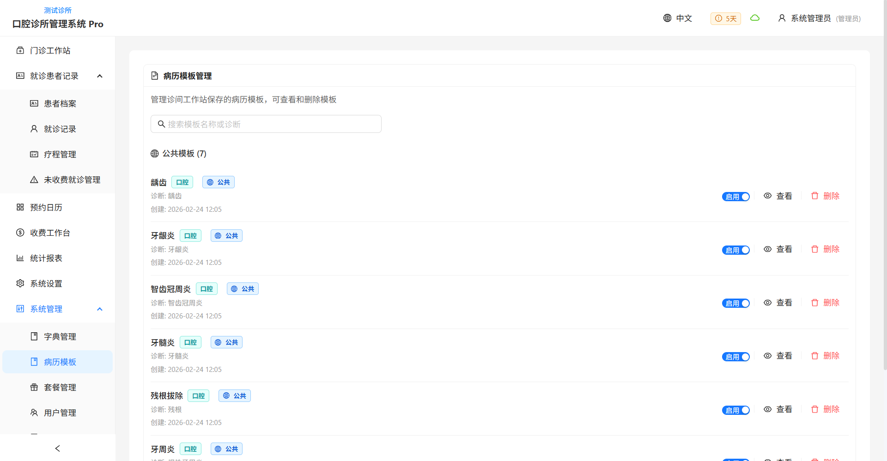Screen dimensions: 887x461
Task: Click the 5天 trial warning badge
Action: point(725,18)
